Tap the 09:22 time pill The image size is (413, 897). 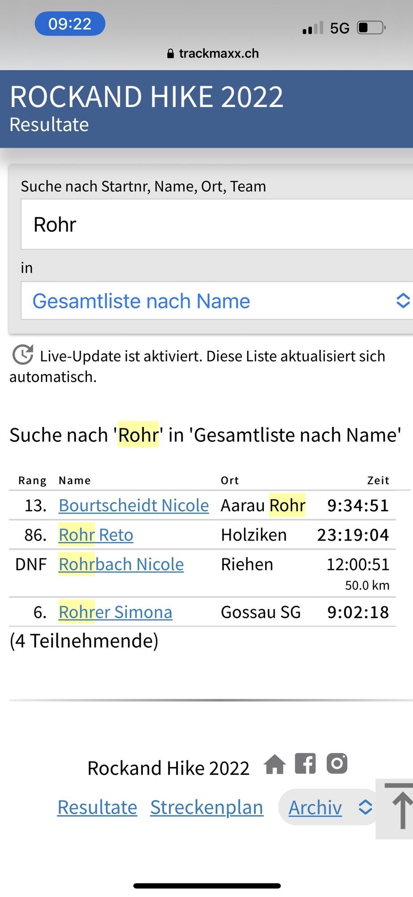pyautogui.click(x=70, y=24)
